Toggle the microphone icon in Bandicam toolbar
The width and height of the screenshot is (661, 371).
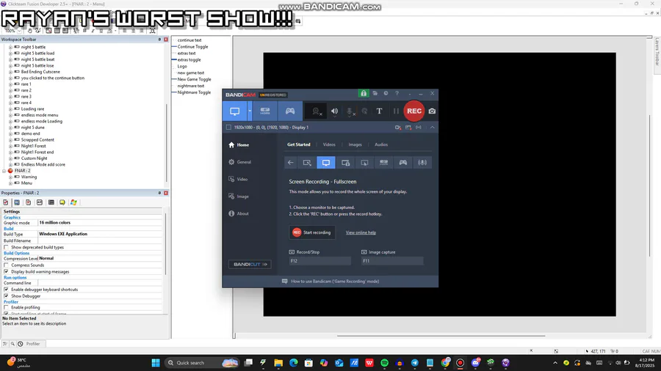[350, 111]
